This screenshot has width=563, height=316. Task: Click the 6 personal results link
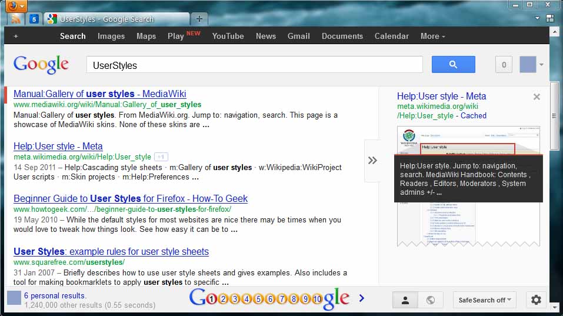coord(55,296)
